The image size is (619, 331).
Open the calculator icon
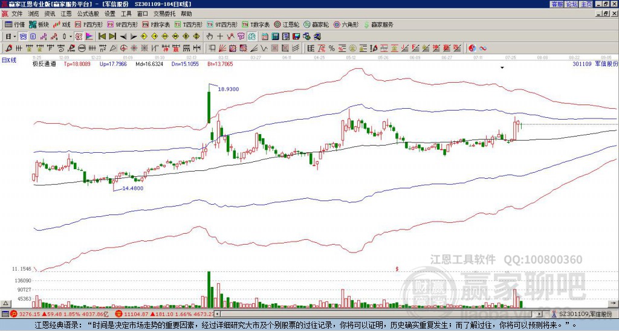pyautogui.click(x=275, y=36)
